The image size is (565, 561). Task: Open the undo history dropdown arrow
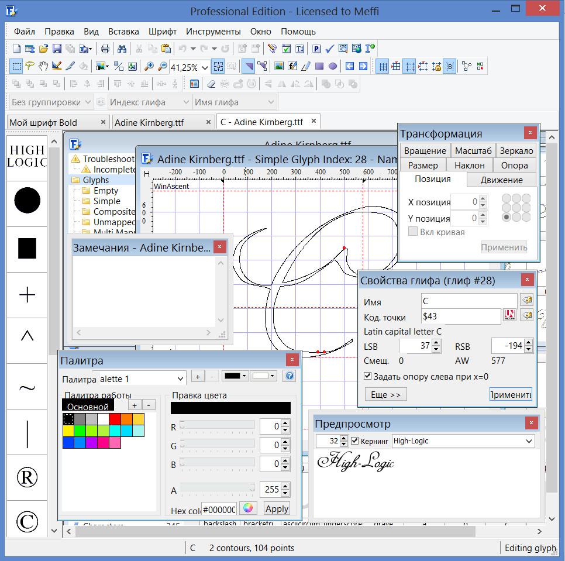pyautogui.click(x=193, y=49)
